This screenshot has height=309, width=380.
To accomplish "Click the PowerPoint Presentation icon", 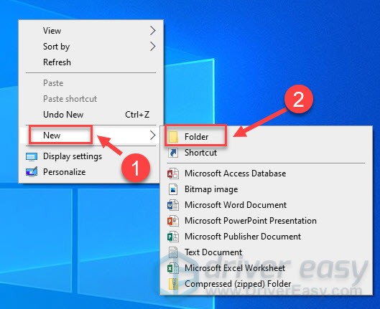I will point(173,221).
